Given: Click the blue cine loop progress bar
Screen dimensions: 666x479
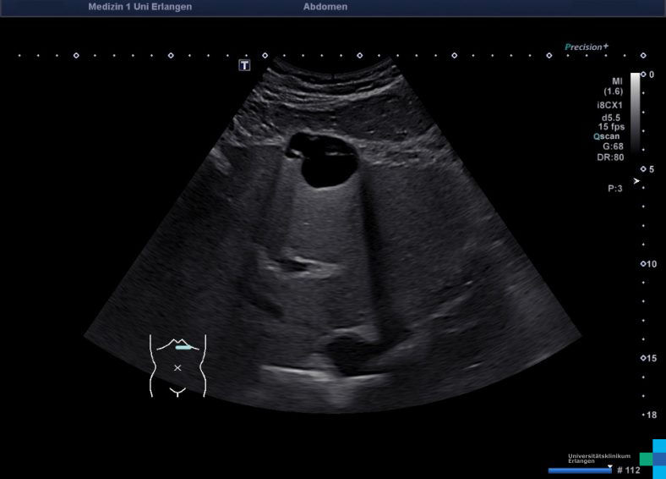Looking at the screenshot, I should (580, 471).
